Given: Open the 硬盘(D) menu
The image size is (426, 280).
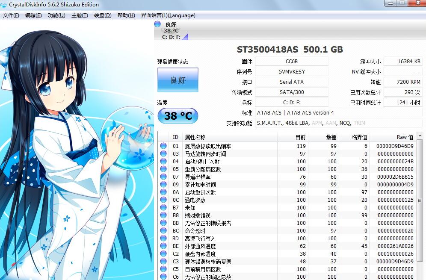Looking at the screenshot, I should [103, 15].
